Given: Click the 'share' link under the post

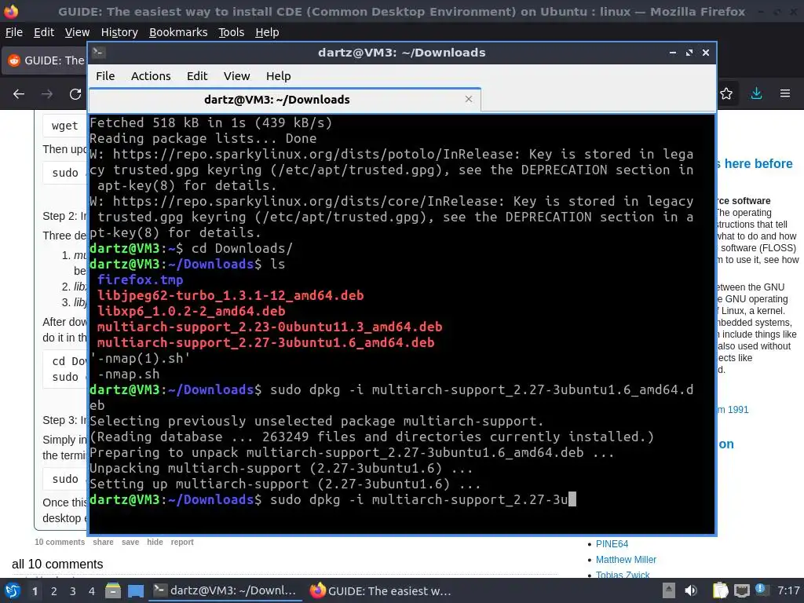Looking at the screenshot, I should 103,542.
